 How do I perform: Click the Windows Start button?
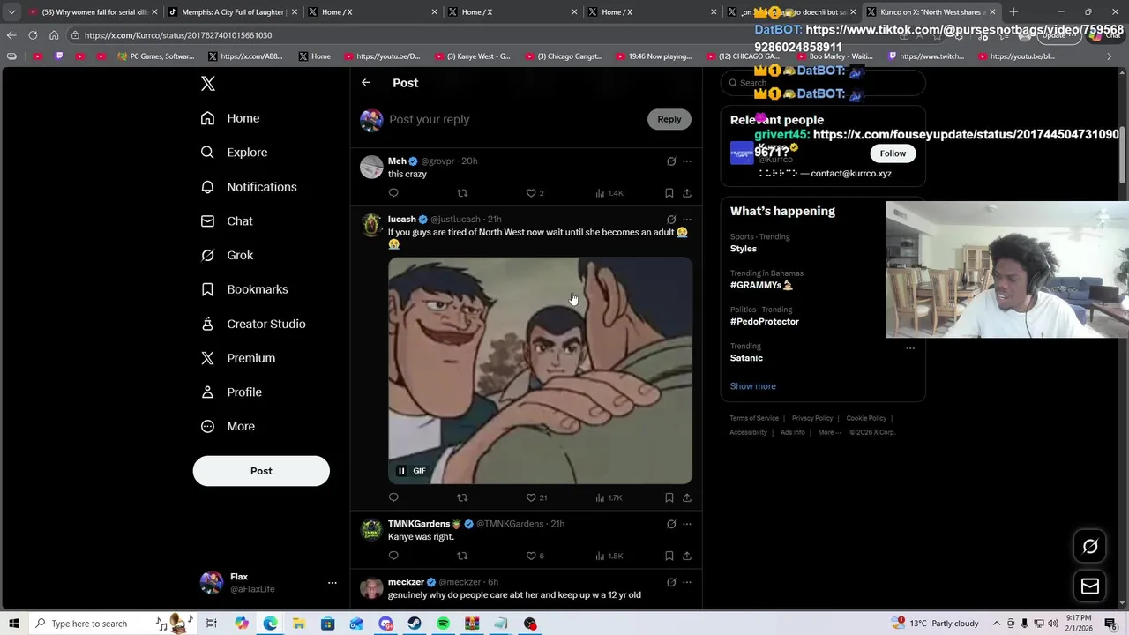point(14,624)
